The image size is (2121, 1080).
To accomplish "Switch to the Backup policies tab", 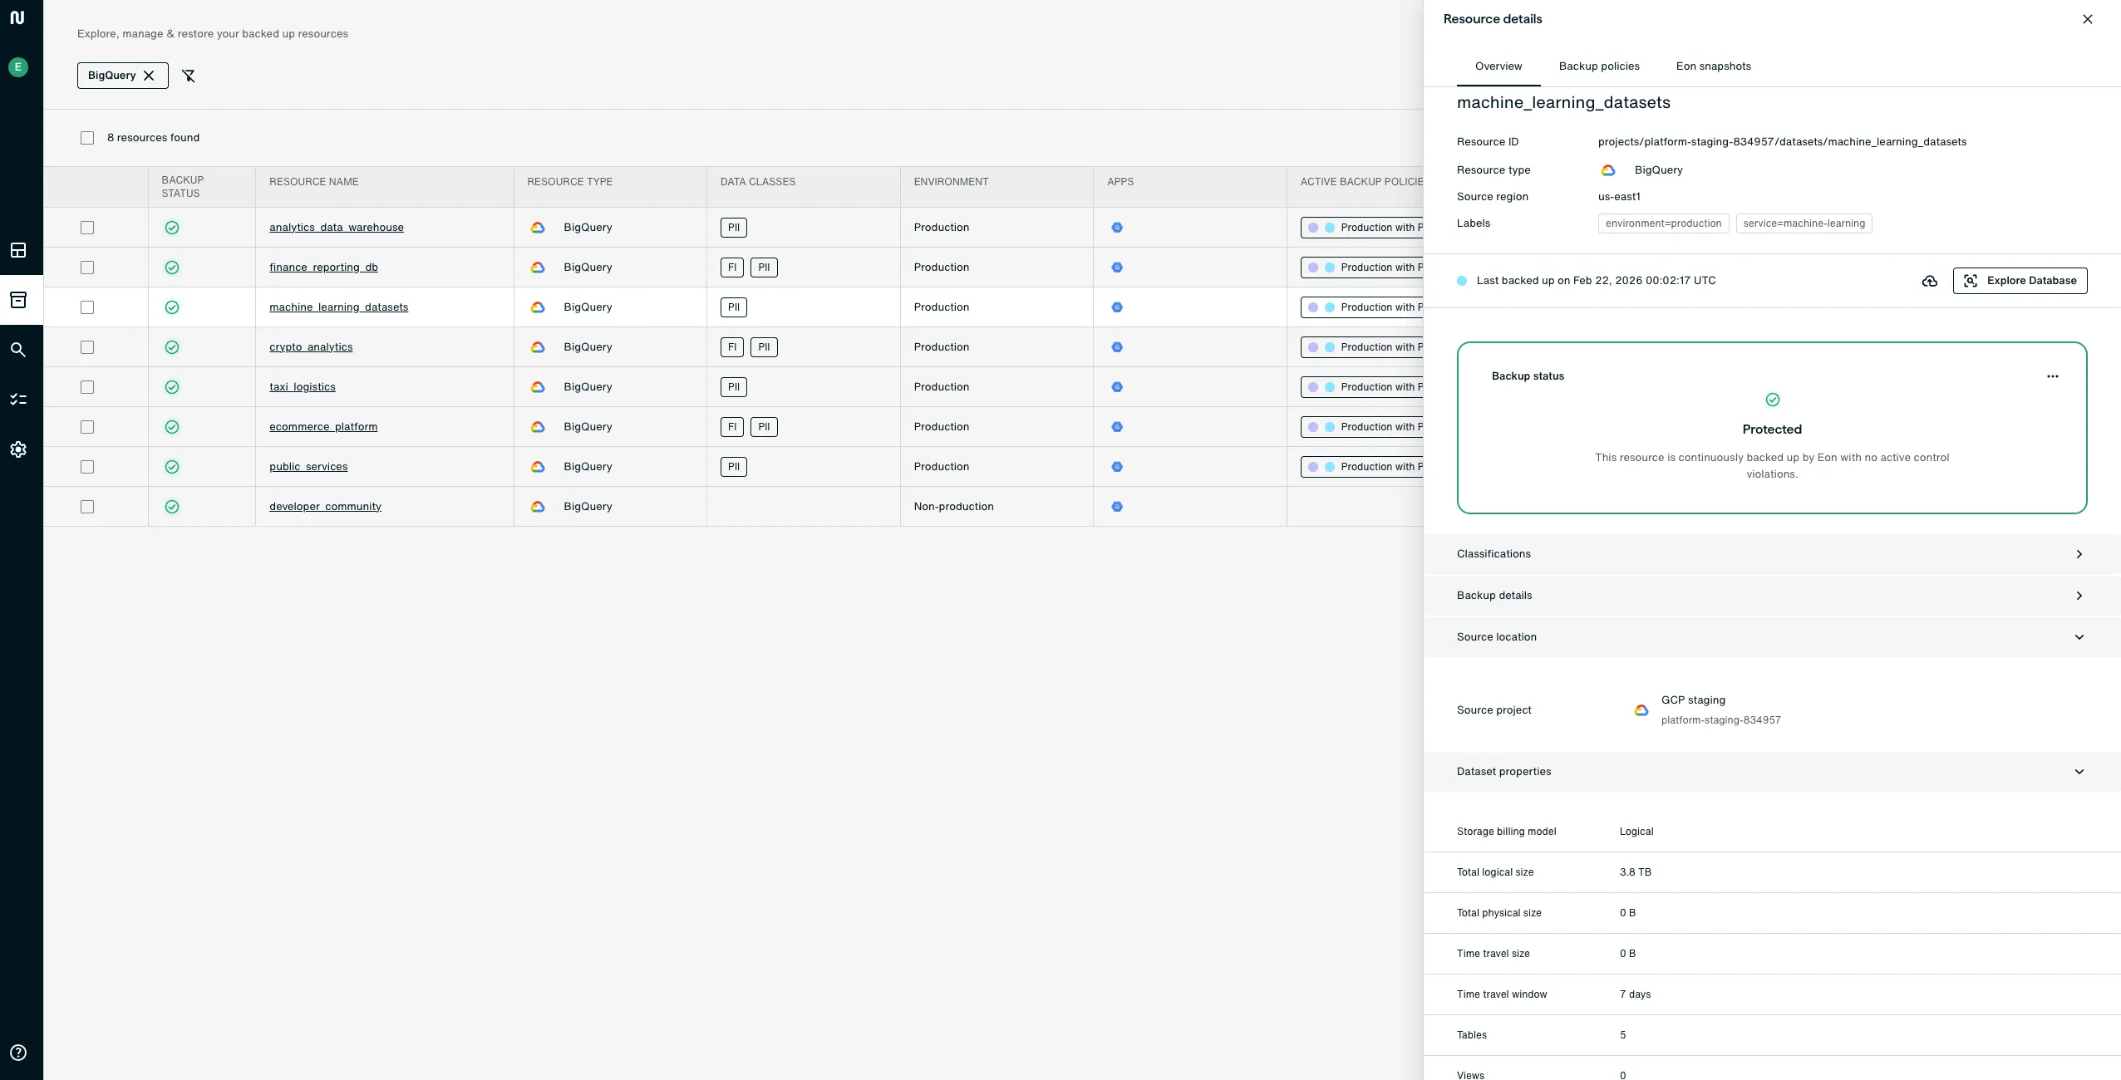I will coord(1598,66).
